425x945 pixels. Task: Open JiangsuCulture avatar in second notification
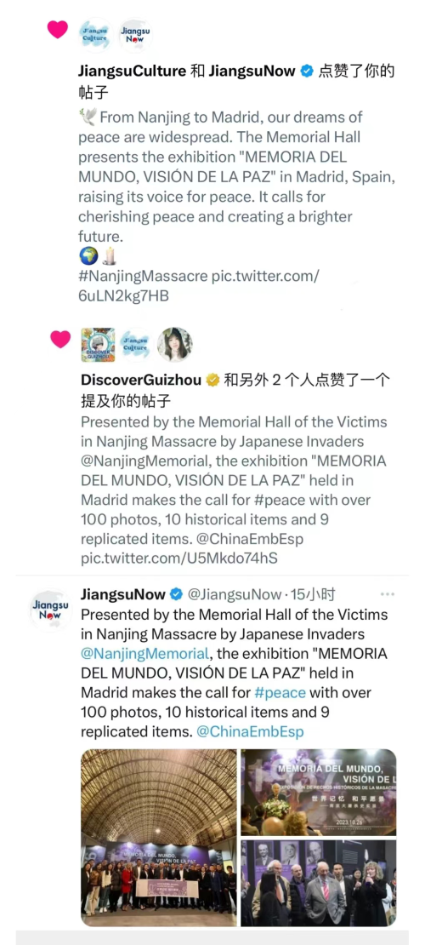coord(135,345)
